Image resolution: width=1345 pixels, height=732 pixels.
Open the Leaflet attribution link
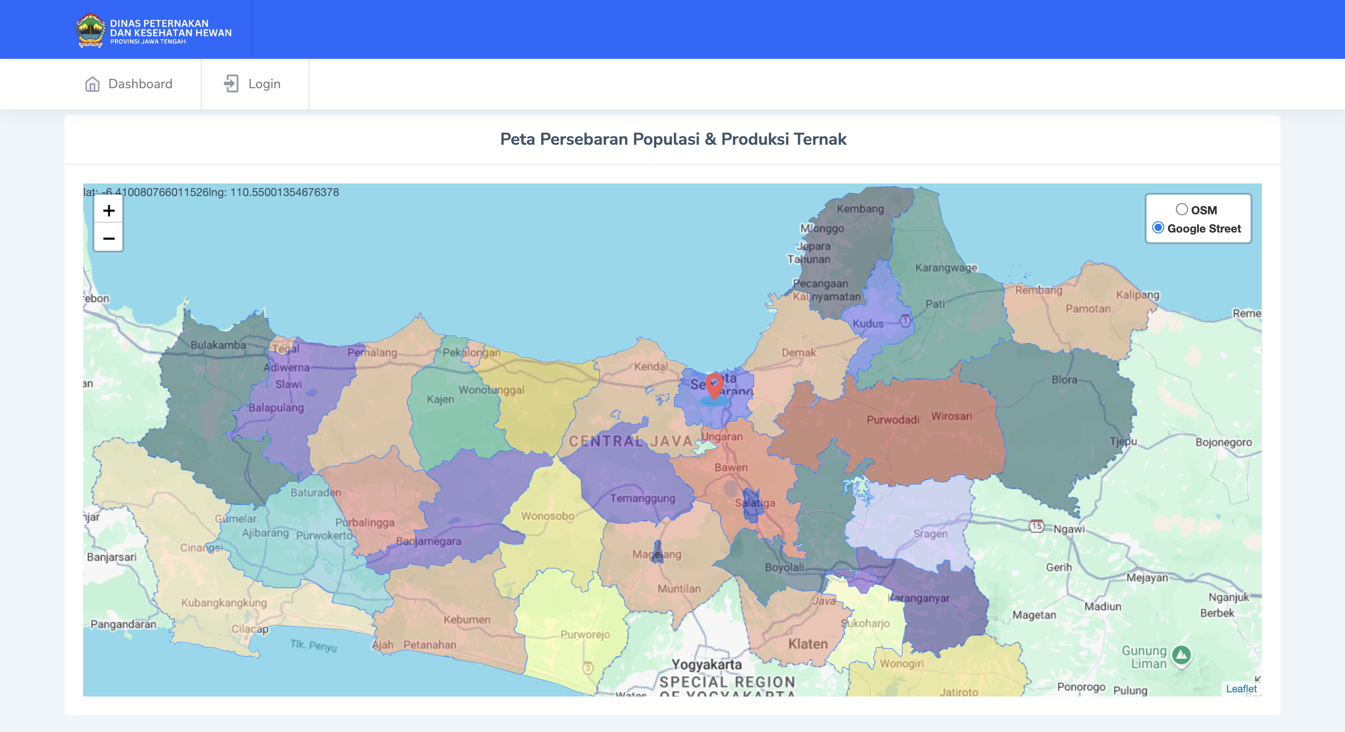tap(1241, 689)
